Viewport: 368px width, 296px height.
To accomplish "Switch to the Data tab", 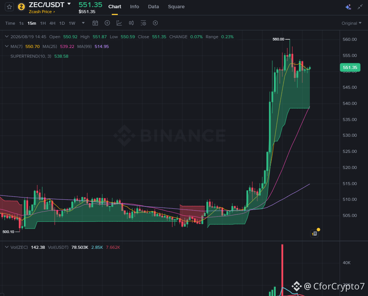I will [x=153, y=7].
